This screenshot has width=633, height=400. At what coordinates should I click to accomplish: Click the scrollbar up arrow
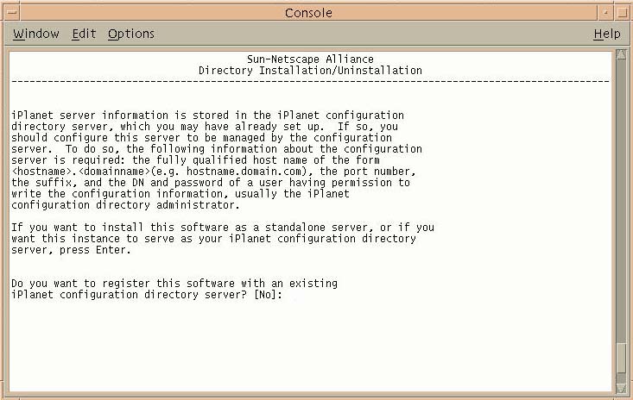pyautogui.click(x=621, y=54)
